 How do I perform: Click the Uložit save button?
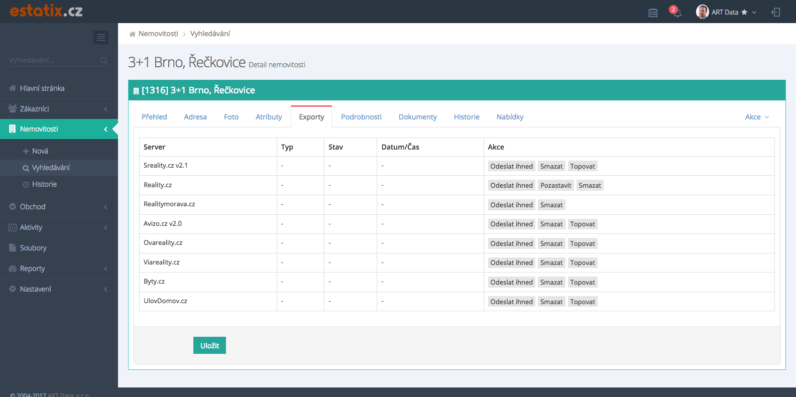209,345
